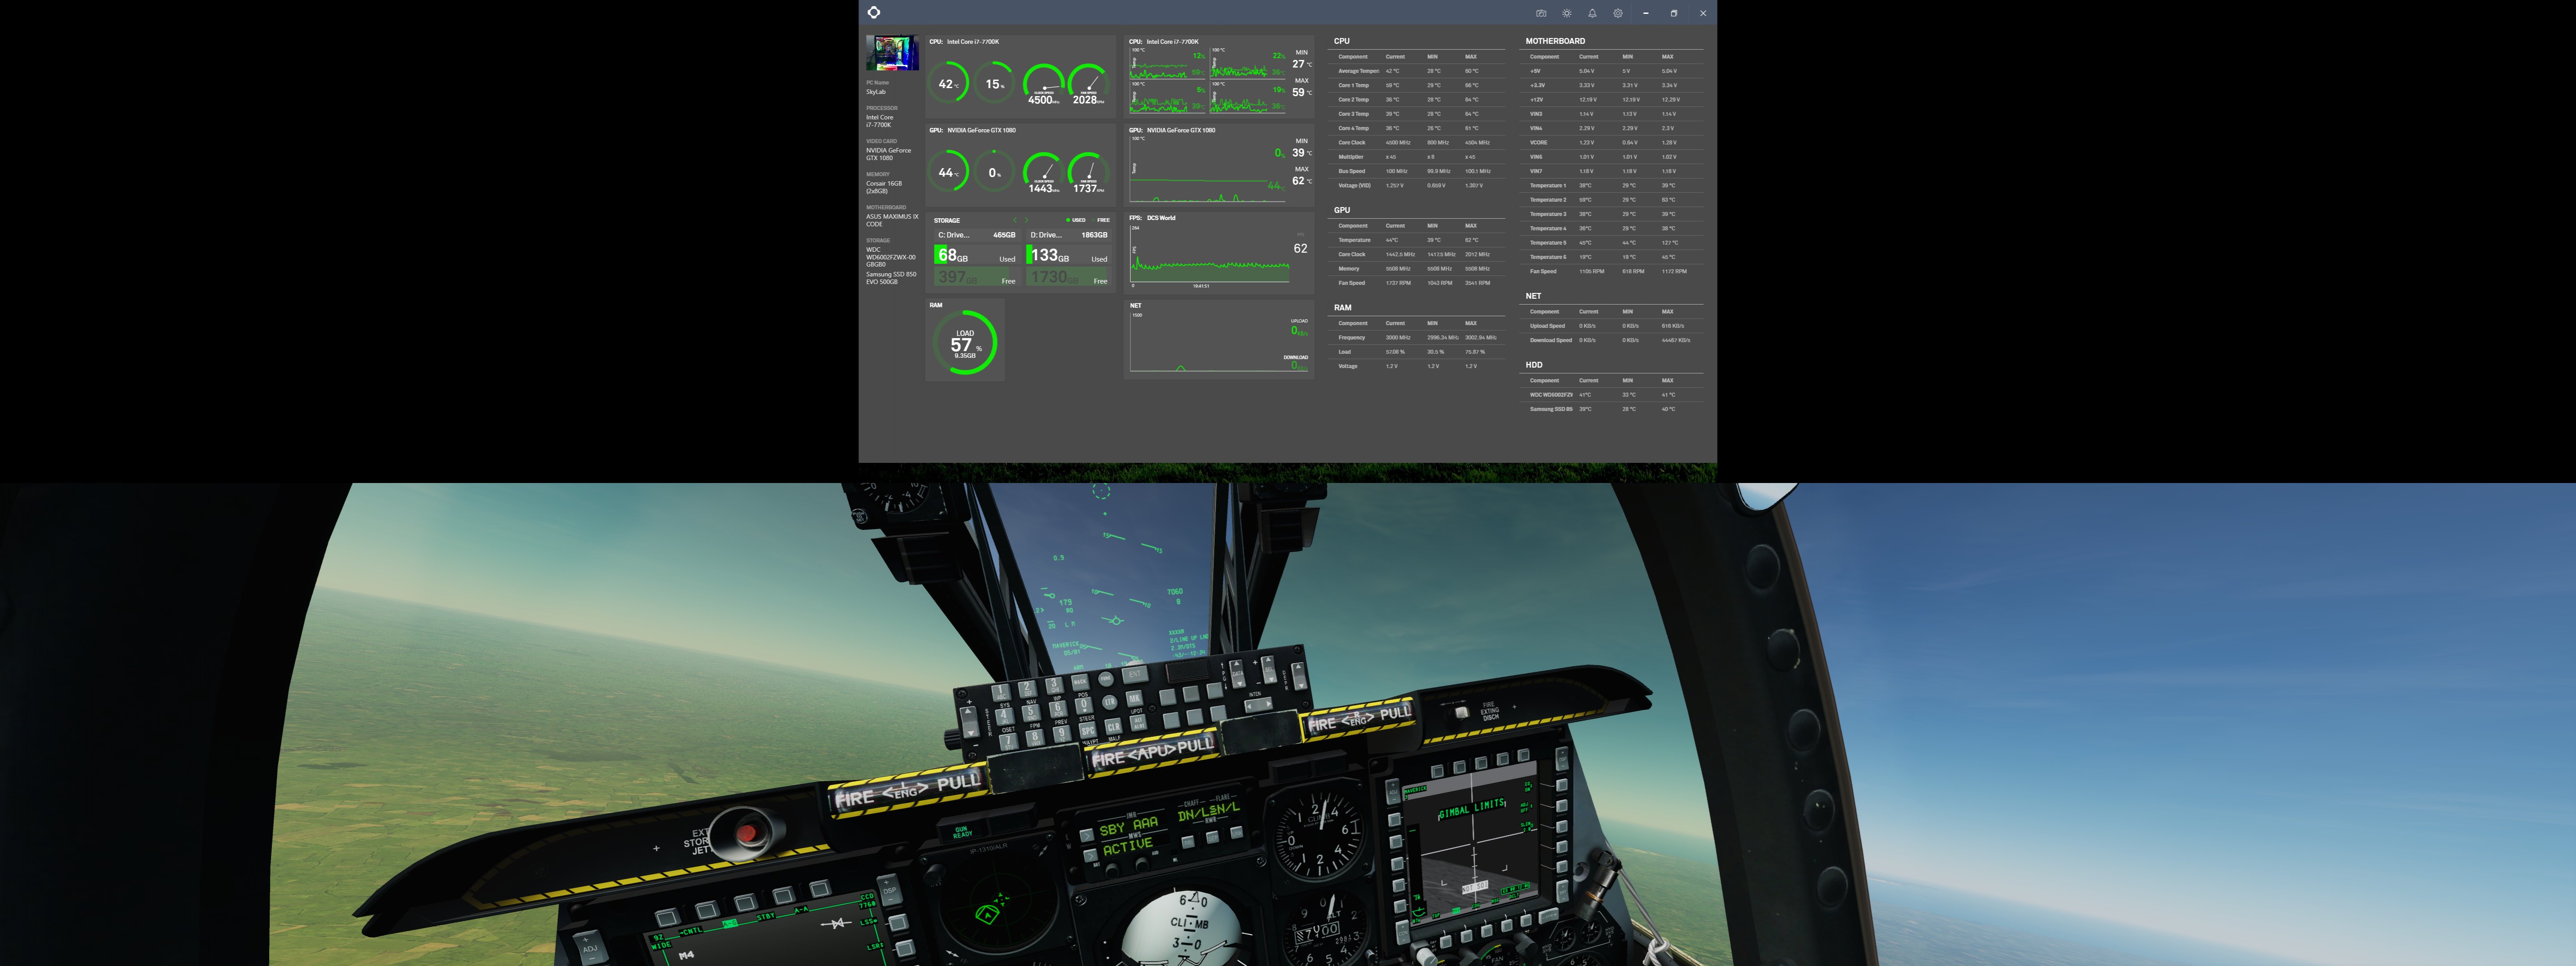Push the round UFC FUNC key

tap(1106, 679)
